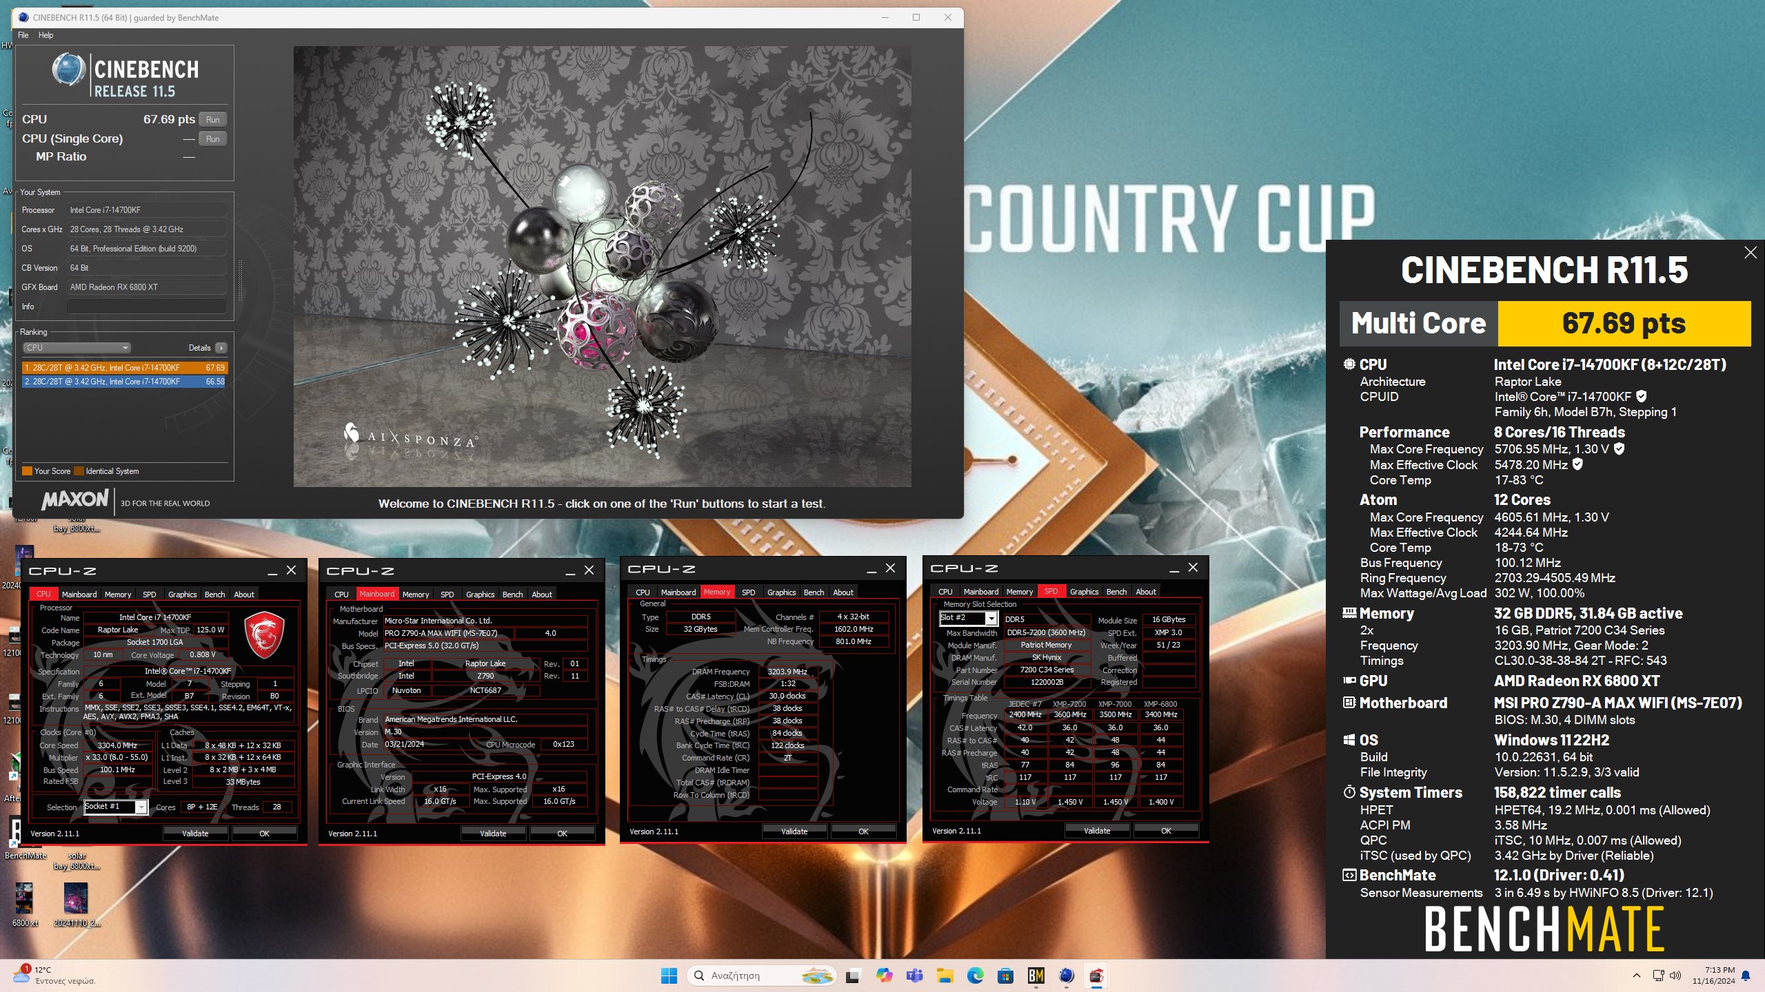Click OK in CPU-Z SPD window
Image resolution: width=1765 pixels, height=992 pixels.
coord(1166,831)
